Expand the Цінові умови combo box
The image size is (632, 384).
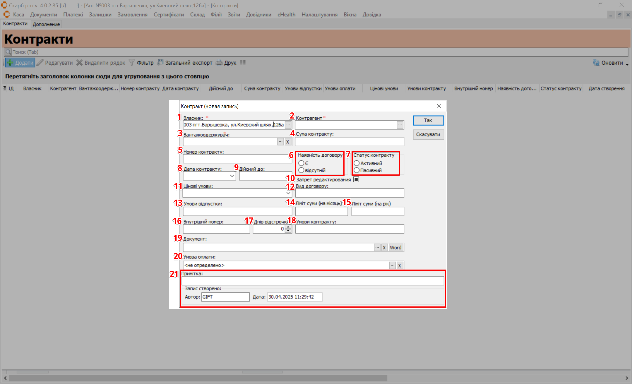(288, 193)
